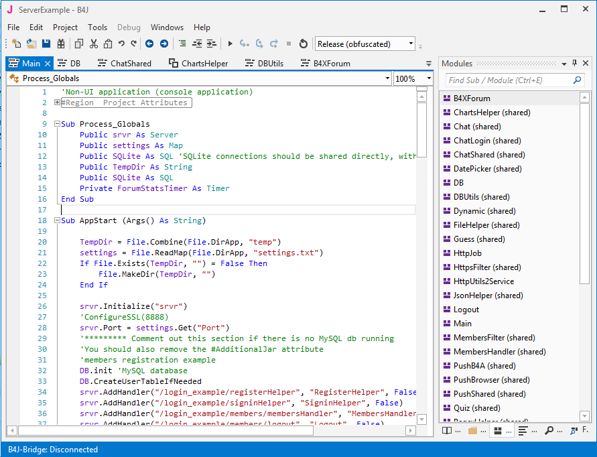The image size is (597, 457).
Task: Switch to the ChartsHelper tab
Action: coord(204,64)
